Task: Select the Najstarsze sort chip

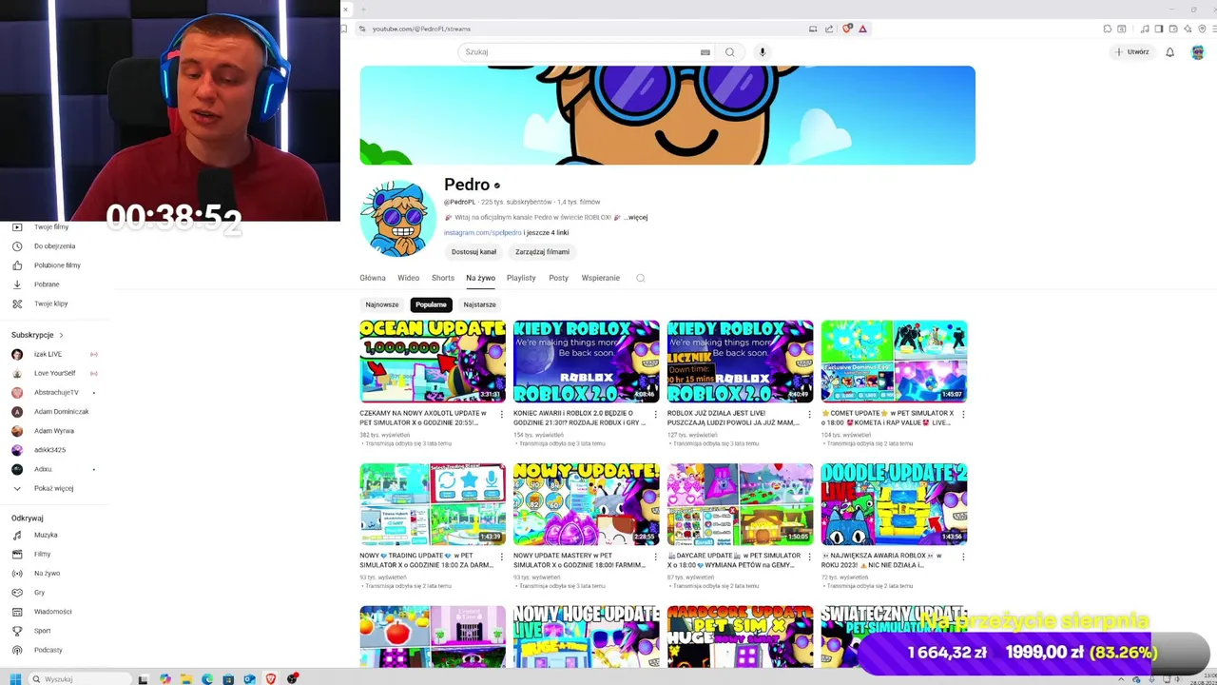Action: coord(479,304)
